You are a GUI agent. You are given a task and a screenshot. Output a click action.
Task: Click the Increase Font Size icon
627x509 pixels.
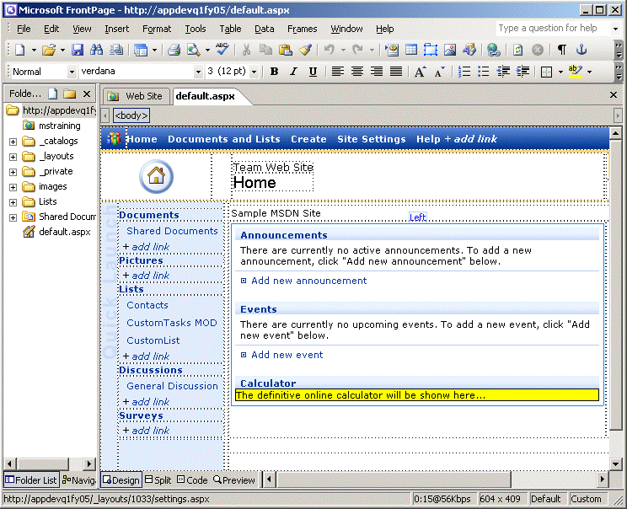[x=420, y=72]
